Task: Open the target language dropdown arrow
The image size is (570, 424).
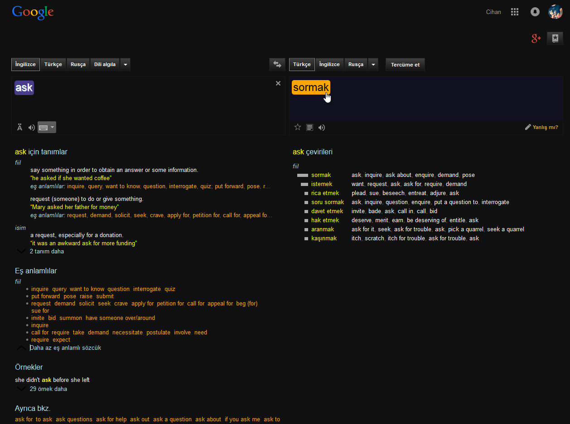Action: point(373,64)
